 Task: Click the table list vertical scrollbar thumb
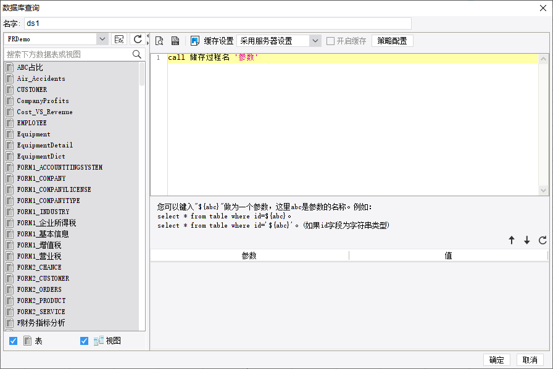pos(142,74)
